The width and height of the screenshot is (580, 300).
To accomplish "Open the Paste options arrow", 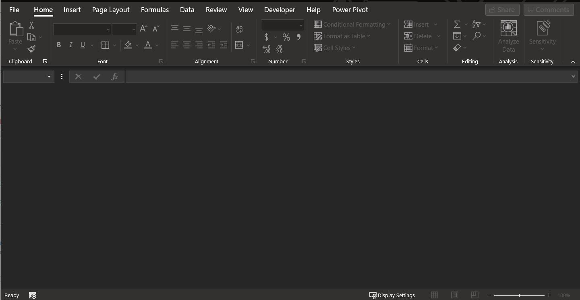I will [15, 49].
